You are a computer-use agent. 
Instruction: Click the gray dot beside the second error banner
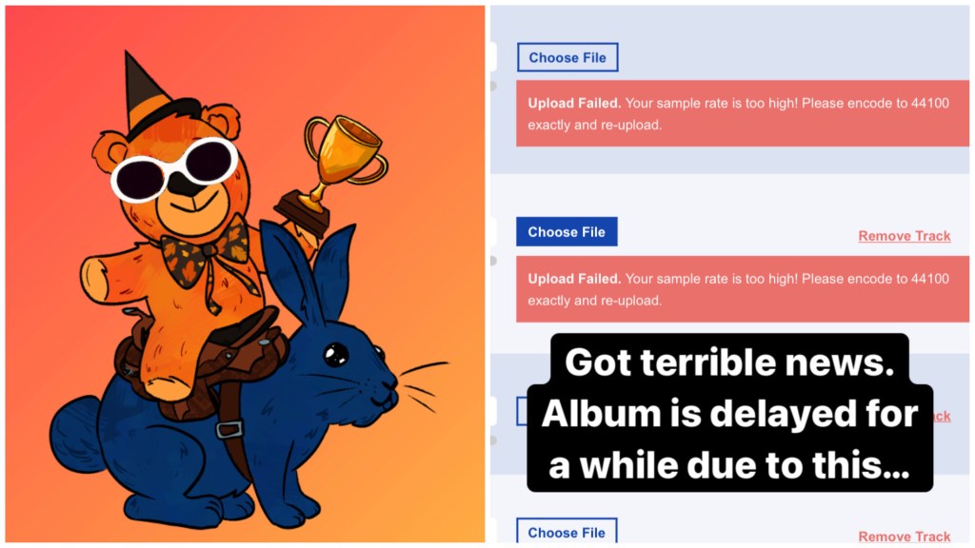pos(493,261)
